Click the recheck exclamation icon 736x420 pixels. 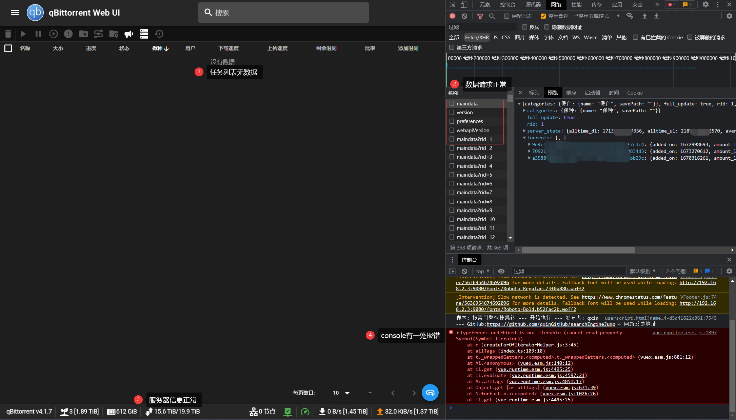pos(68,34)
